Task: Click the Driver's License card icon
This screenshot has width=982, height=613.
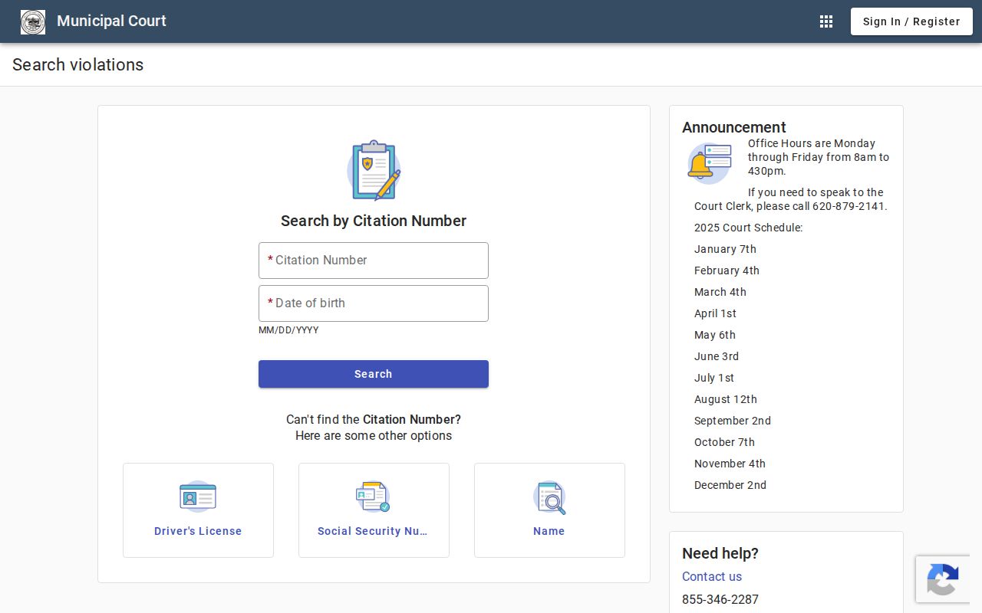Action: [x=198, y=497]
